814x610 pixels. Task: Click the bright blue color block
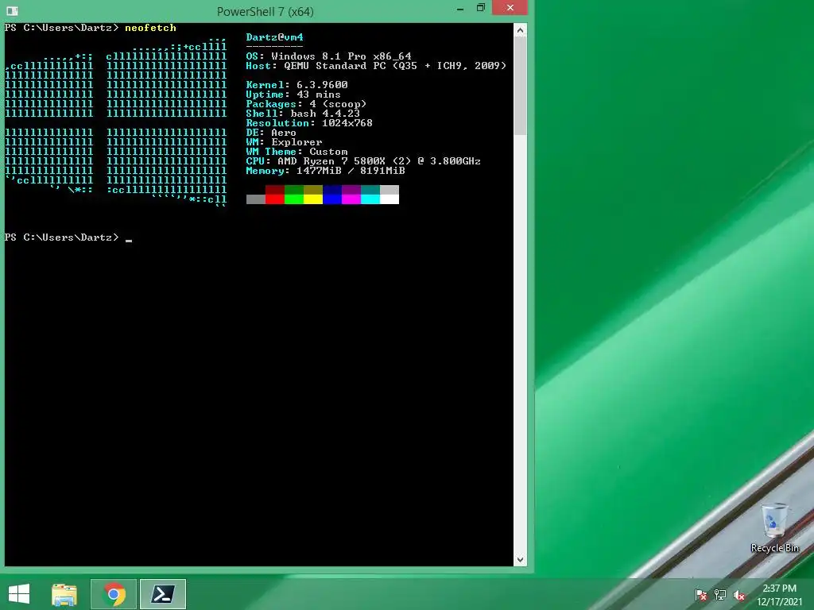[332, 199]
